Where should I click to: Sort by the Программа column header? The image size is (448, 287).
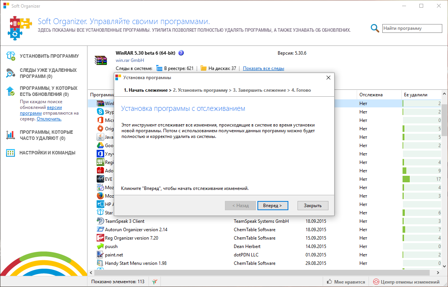[x=102, y=95]
